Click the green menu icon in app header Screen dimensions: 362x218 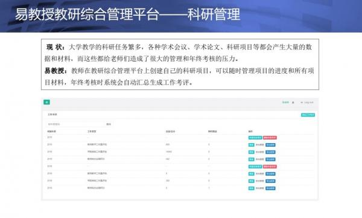46,102
